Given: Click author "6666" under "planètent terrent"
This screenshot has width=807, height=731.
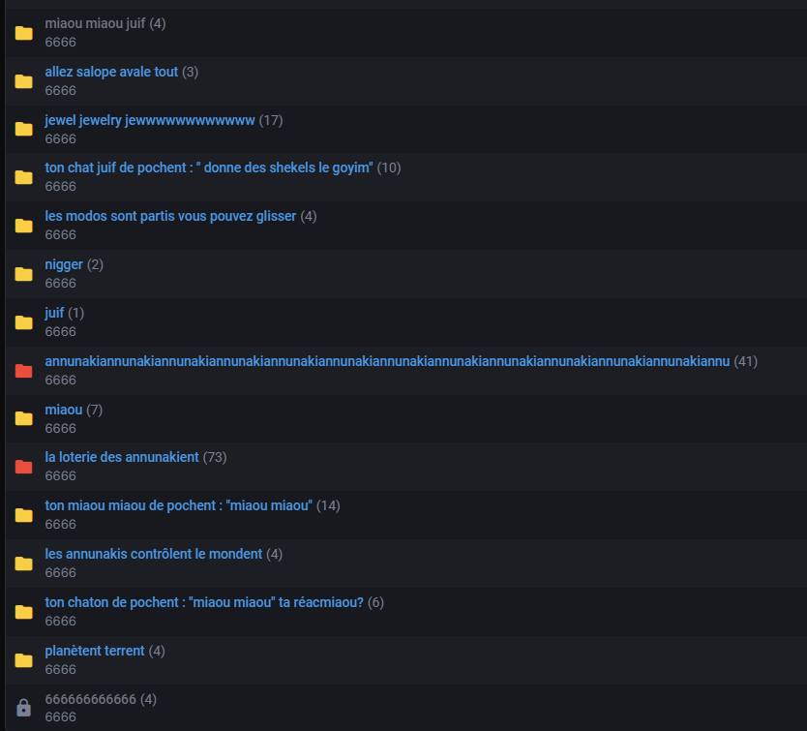Looking at the screenshot, I should click(60, 669).
